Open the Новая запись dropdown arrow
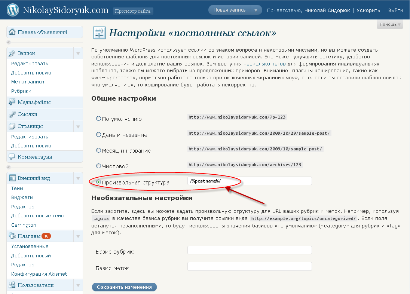Screen dimensions: 410x294 [x=256, y=10]
